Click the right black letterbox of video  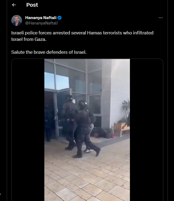[146, 130]
